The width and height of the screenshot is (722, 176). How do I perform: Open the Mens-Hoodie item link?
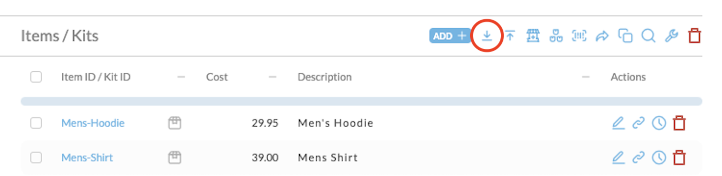pos(93,123)
